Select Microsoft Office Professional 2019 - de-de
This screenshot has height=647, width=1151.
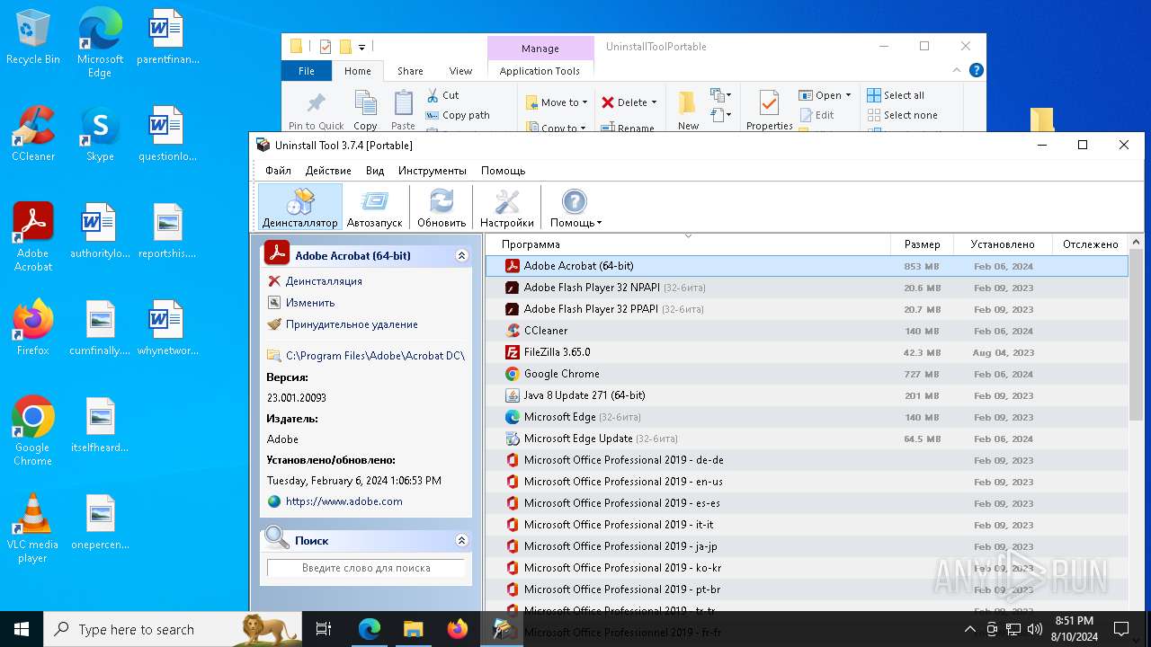[807, 460]
